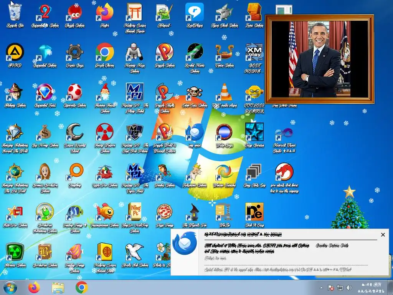
Task: Launch Winaero Tweaker shortcut
Action: pyautogui.click(x=224, y=172)
